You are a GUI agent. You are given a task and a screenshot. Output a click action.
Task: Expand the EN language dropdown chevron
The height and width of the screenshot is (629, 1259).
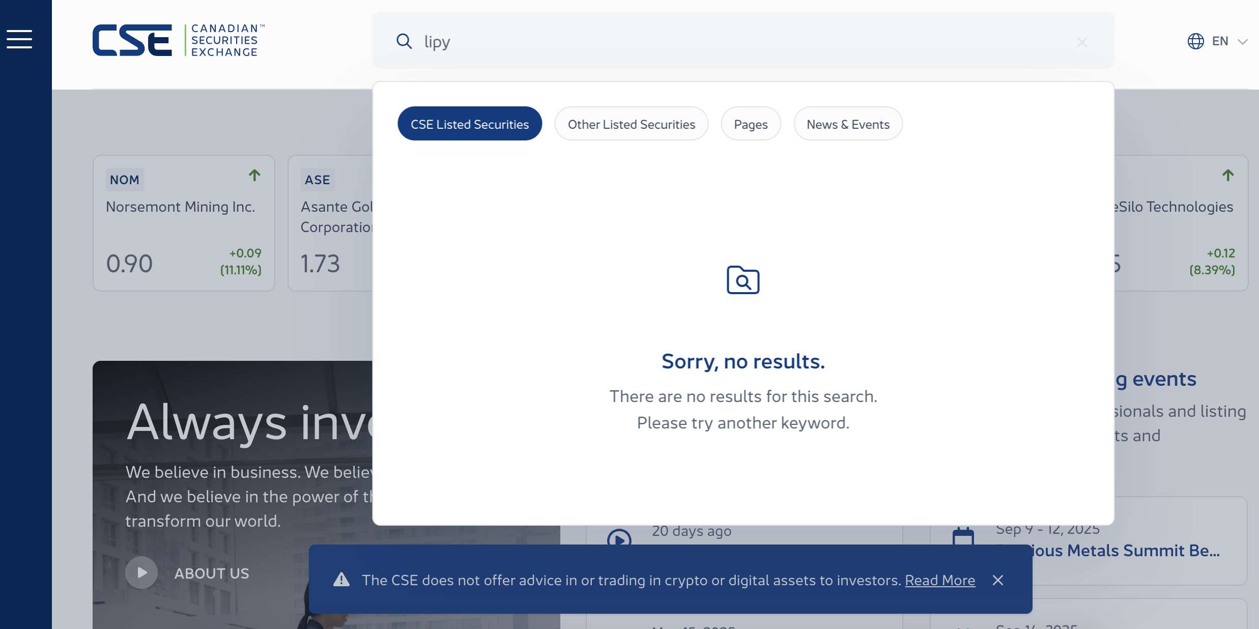tap(1242, 42)
